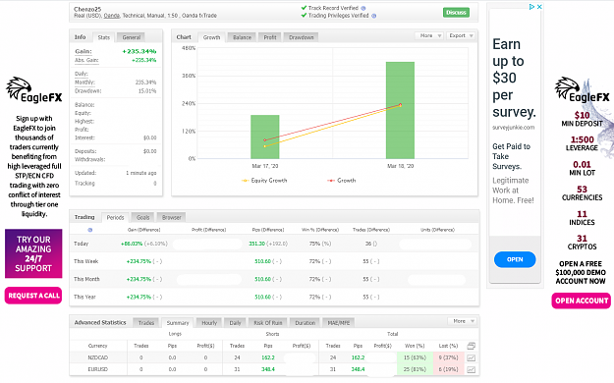The height and width of the screenshot is (383, 614).
Task: Click TRY OUR AMAZING 24/7 SUPPORT banner
Action: pos(33,253)
